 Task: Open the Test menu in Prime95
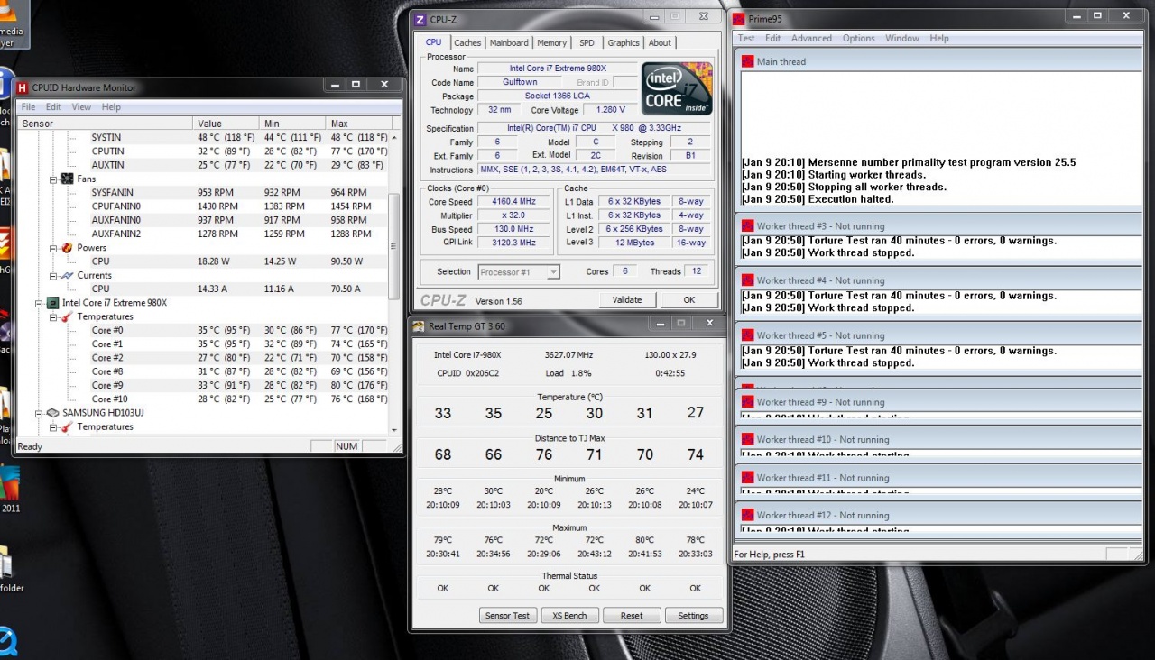[746, 38]
